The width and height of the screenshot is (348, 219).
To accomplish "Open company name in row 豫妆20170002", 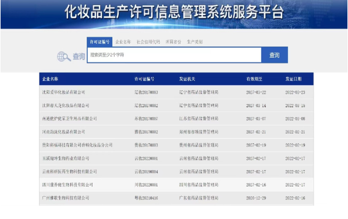I will 63,132.
